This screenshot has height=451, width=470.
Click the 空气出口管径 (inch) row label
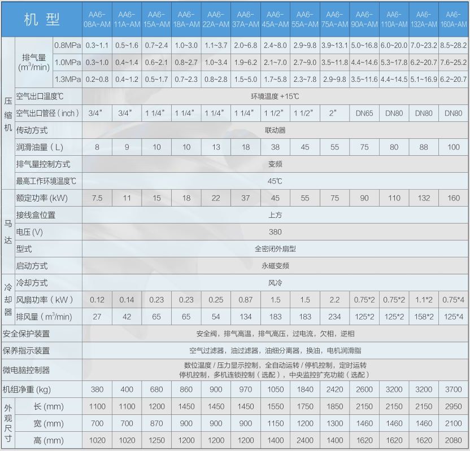(x=49, y=113)
